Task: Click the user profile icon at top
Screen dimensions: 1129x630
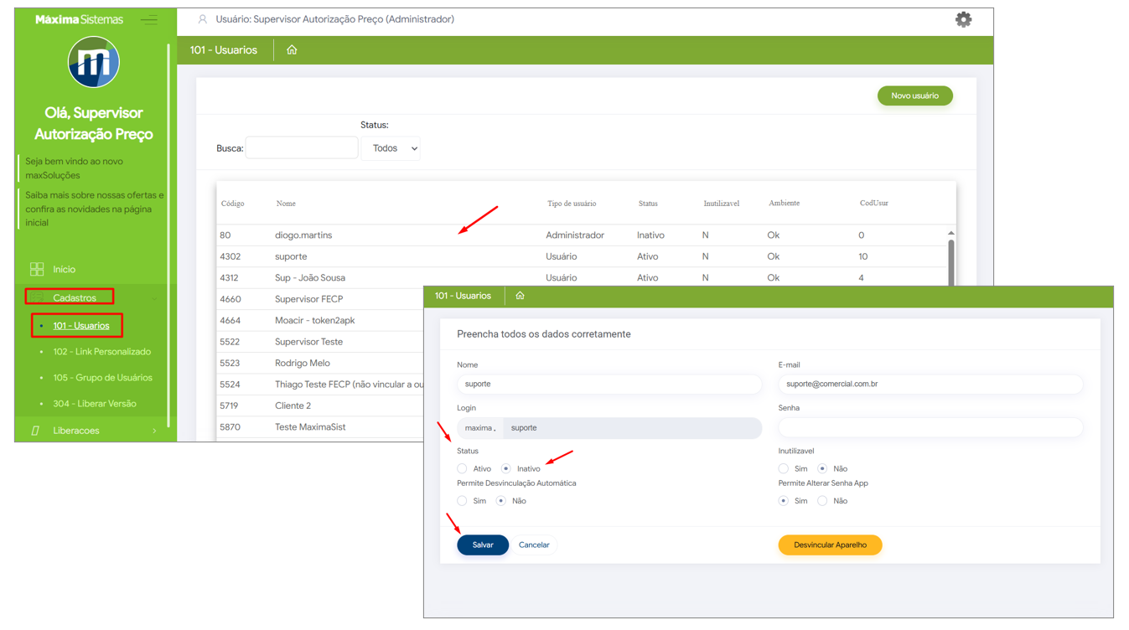Action: (x=202, y=19)
